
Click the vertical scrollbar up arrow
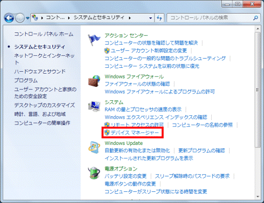(258, 29)
